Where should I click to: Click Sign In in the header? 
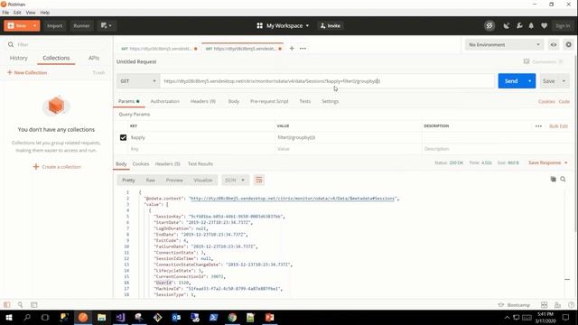pyautogui.click(x=563, y=26)
